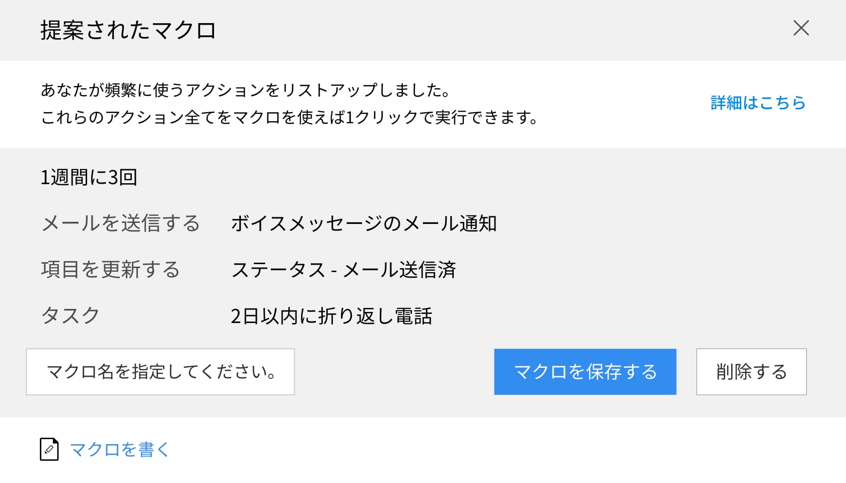Click empty gray area right of 1週間に3回
This screenshot has width=846, height=483.
[453, 177]
